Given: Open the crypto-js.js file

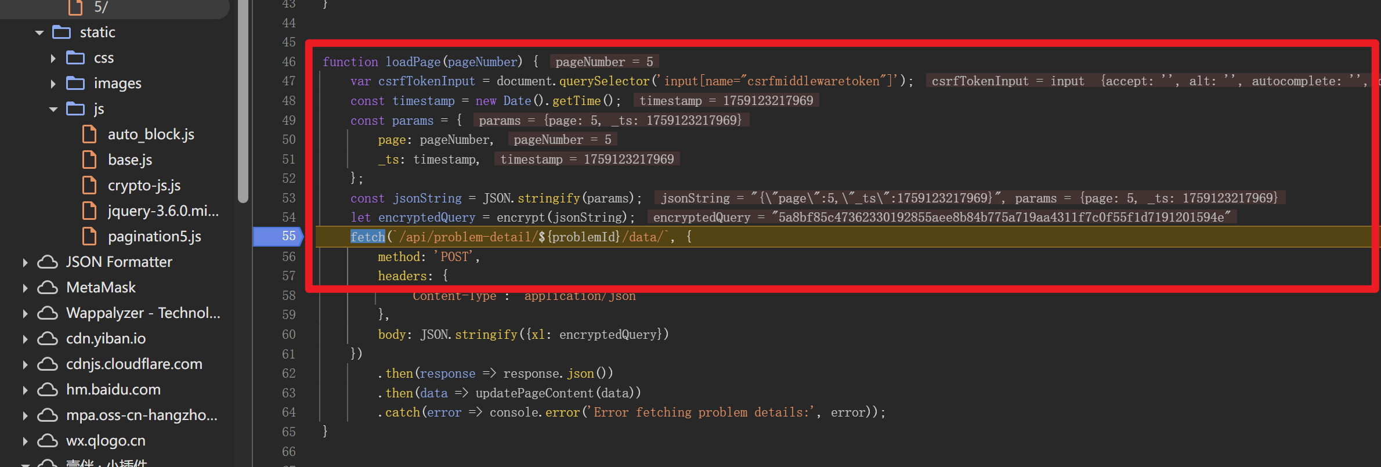Looking at the screenshot, I should 144,186.
